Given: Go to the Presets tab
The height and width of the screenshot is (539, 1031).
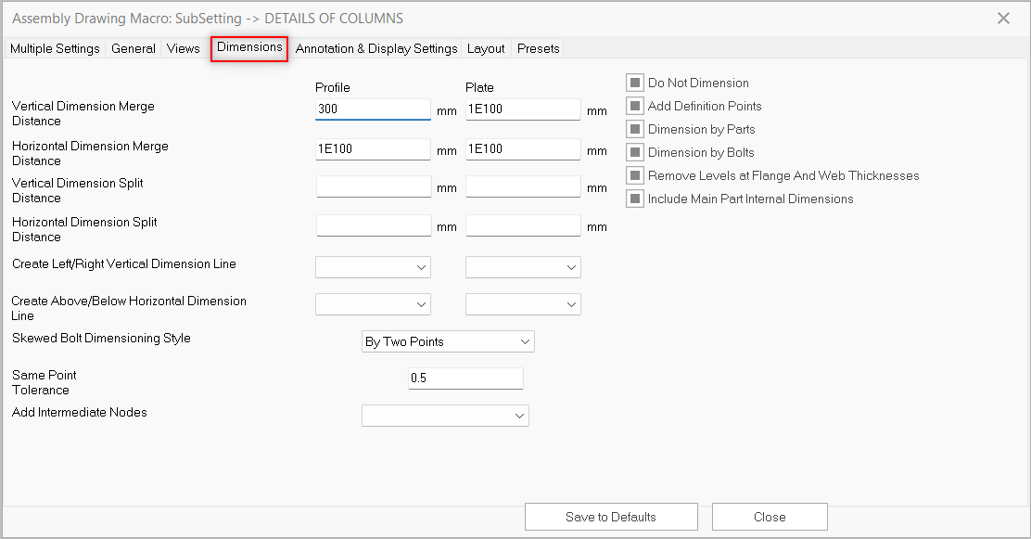Looking at the screenshot, I should point(538,48).
